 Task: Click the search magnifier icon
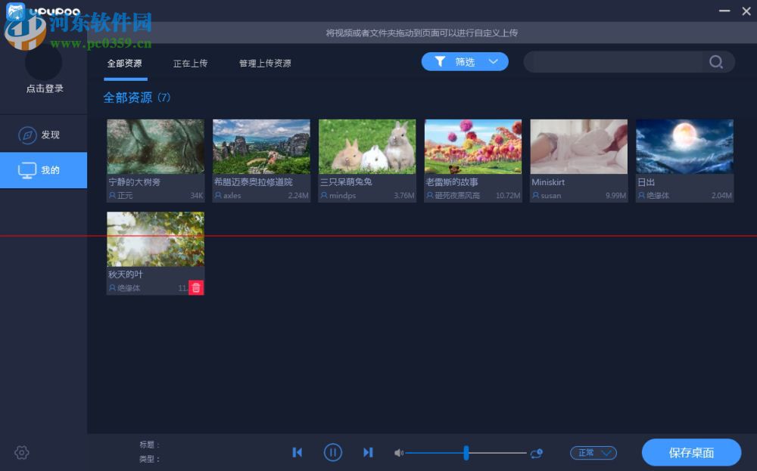[x=715, y=62]
